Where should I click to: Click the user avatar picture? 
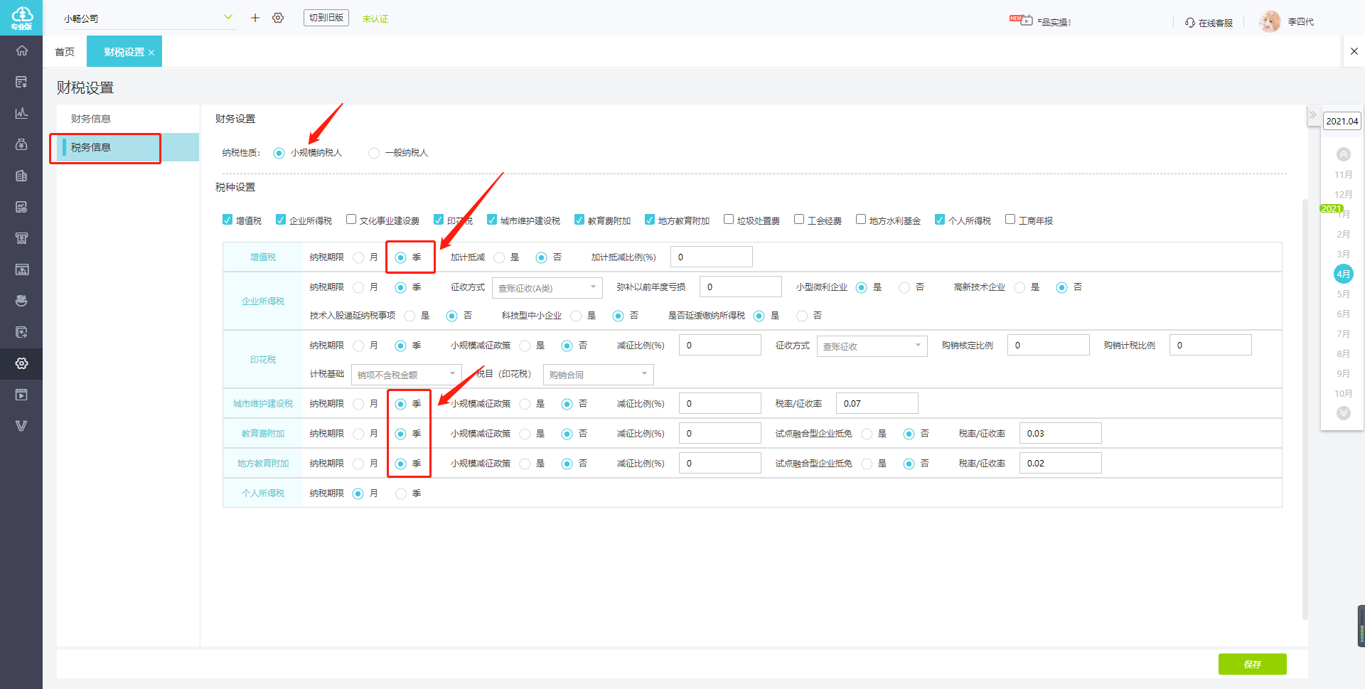click(x=1270, y=21)
